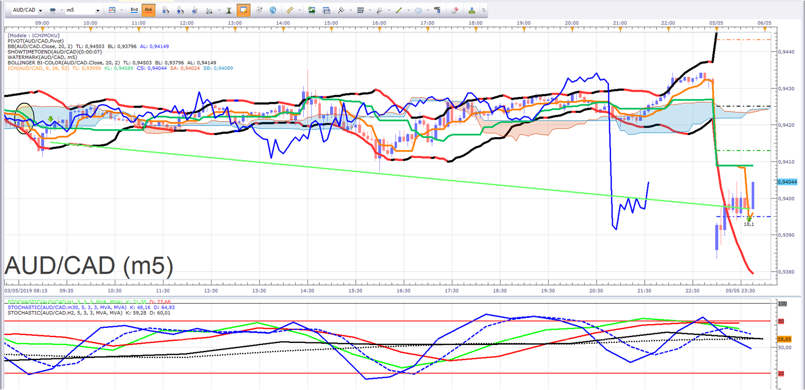Toggle the Ask price button

(x=148, y=10)
